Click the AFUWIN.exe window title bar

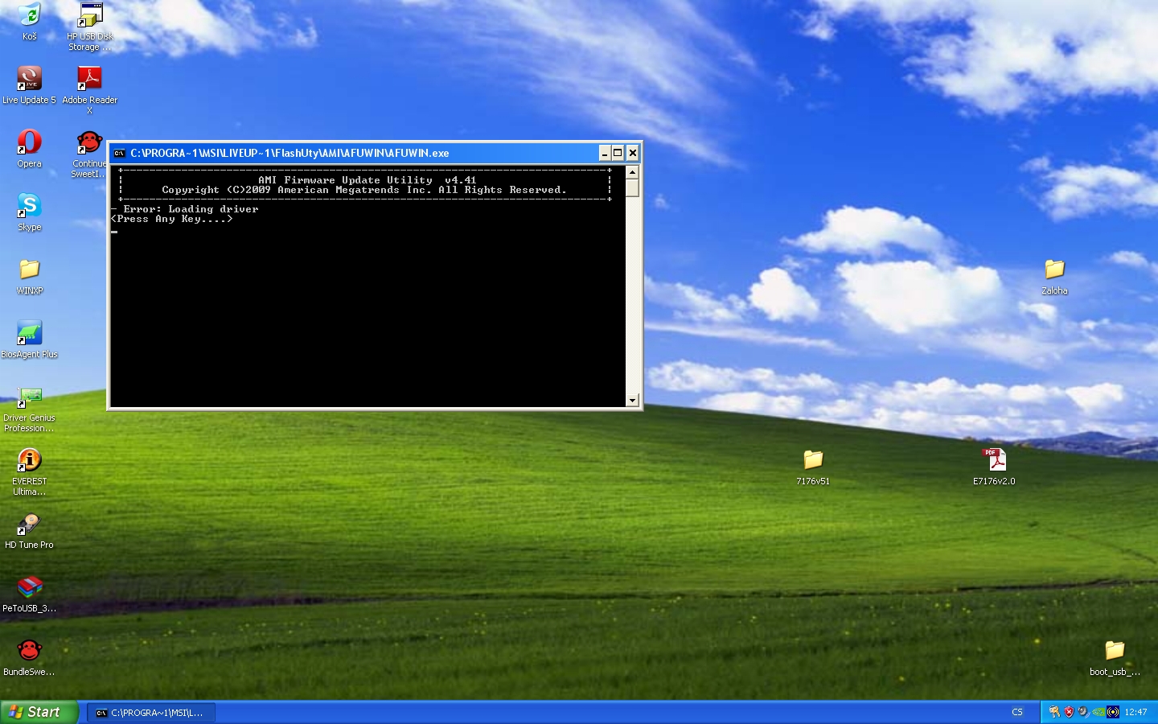pyautogui.click(x=375, y=153)
